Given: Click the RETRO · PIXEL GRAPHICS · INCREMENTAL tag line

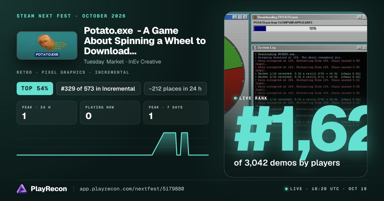Looking at the screenshot, I should point(73,72).
